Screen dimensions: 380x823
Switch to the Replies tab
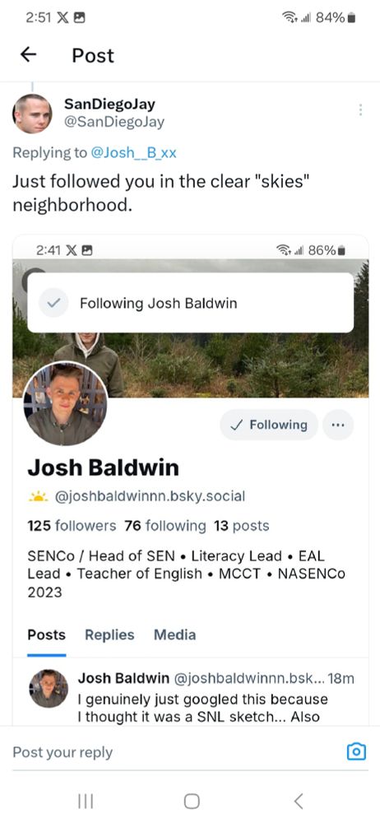109,635
